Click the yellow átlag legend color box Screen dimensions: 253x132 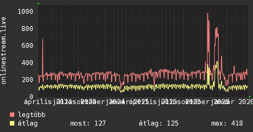point(12,123)
